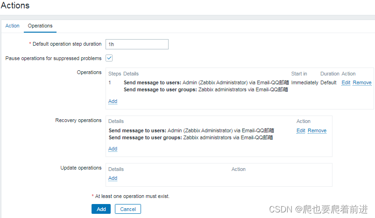The image size is (375, 218).
Task: Toggle Pause operations for suppressed problems checkbox
Action: tap(109, 58)
